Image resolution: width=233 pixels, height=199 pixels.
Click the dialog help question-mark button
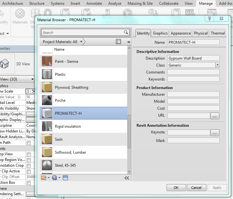click(210, 18)
